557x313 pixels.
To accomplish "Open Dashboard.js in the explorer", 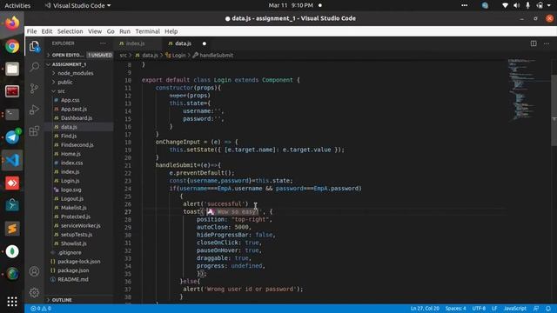I will pyautogui.click(x=77, y=118).
